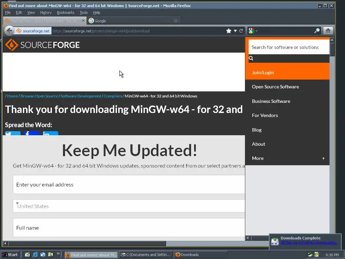Select For Vendors in the side menu
This screenshot has height=259, width=345.
coord(265,115)
